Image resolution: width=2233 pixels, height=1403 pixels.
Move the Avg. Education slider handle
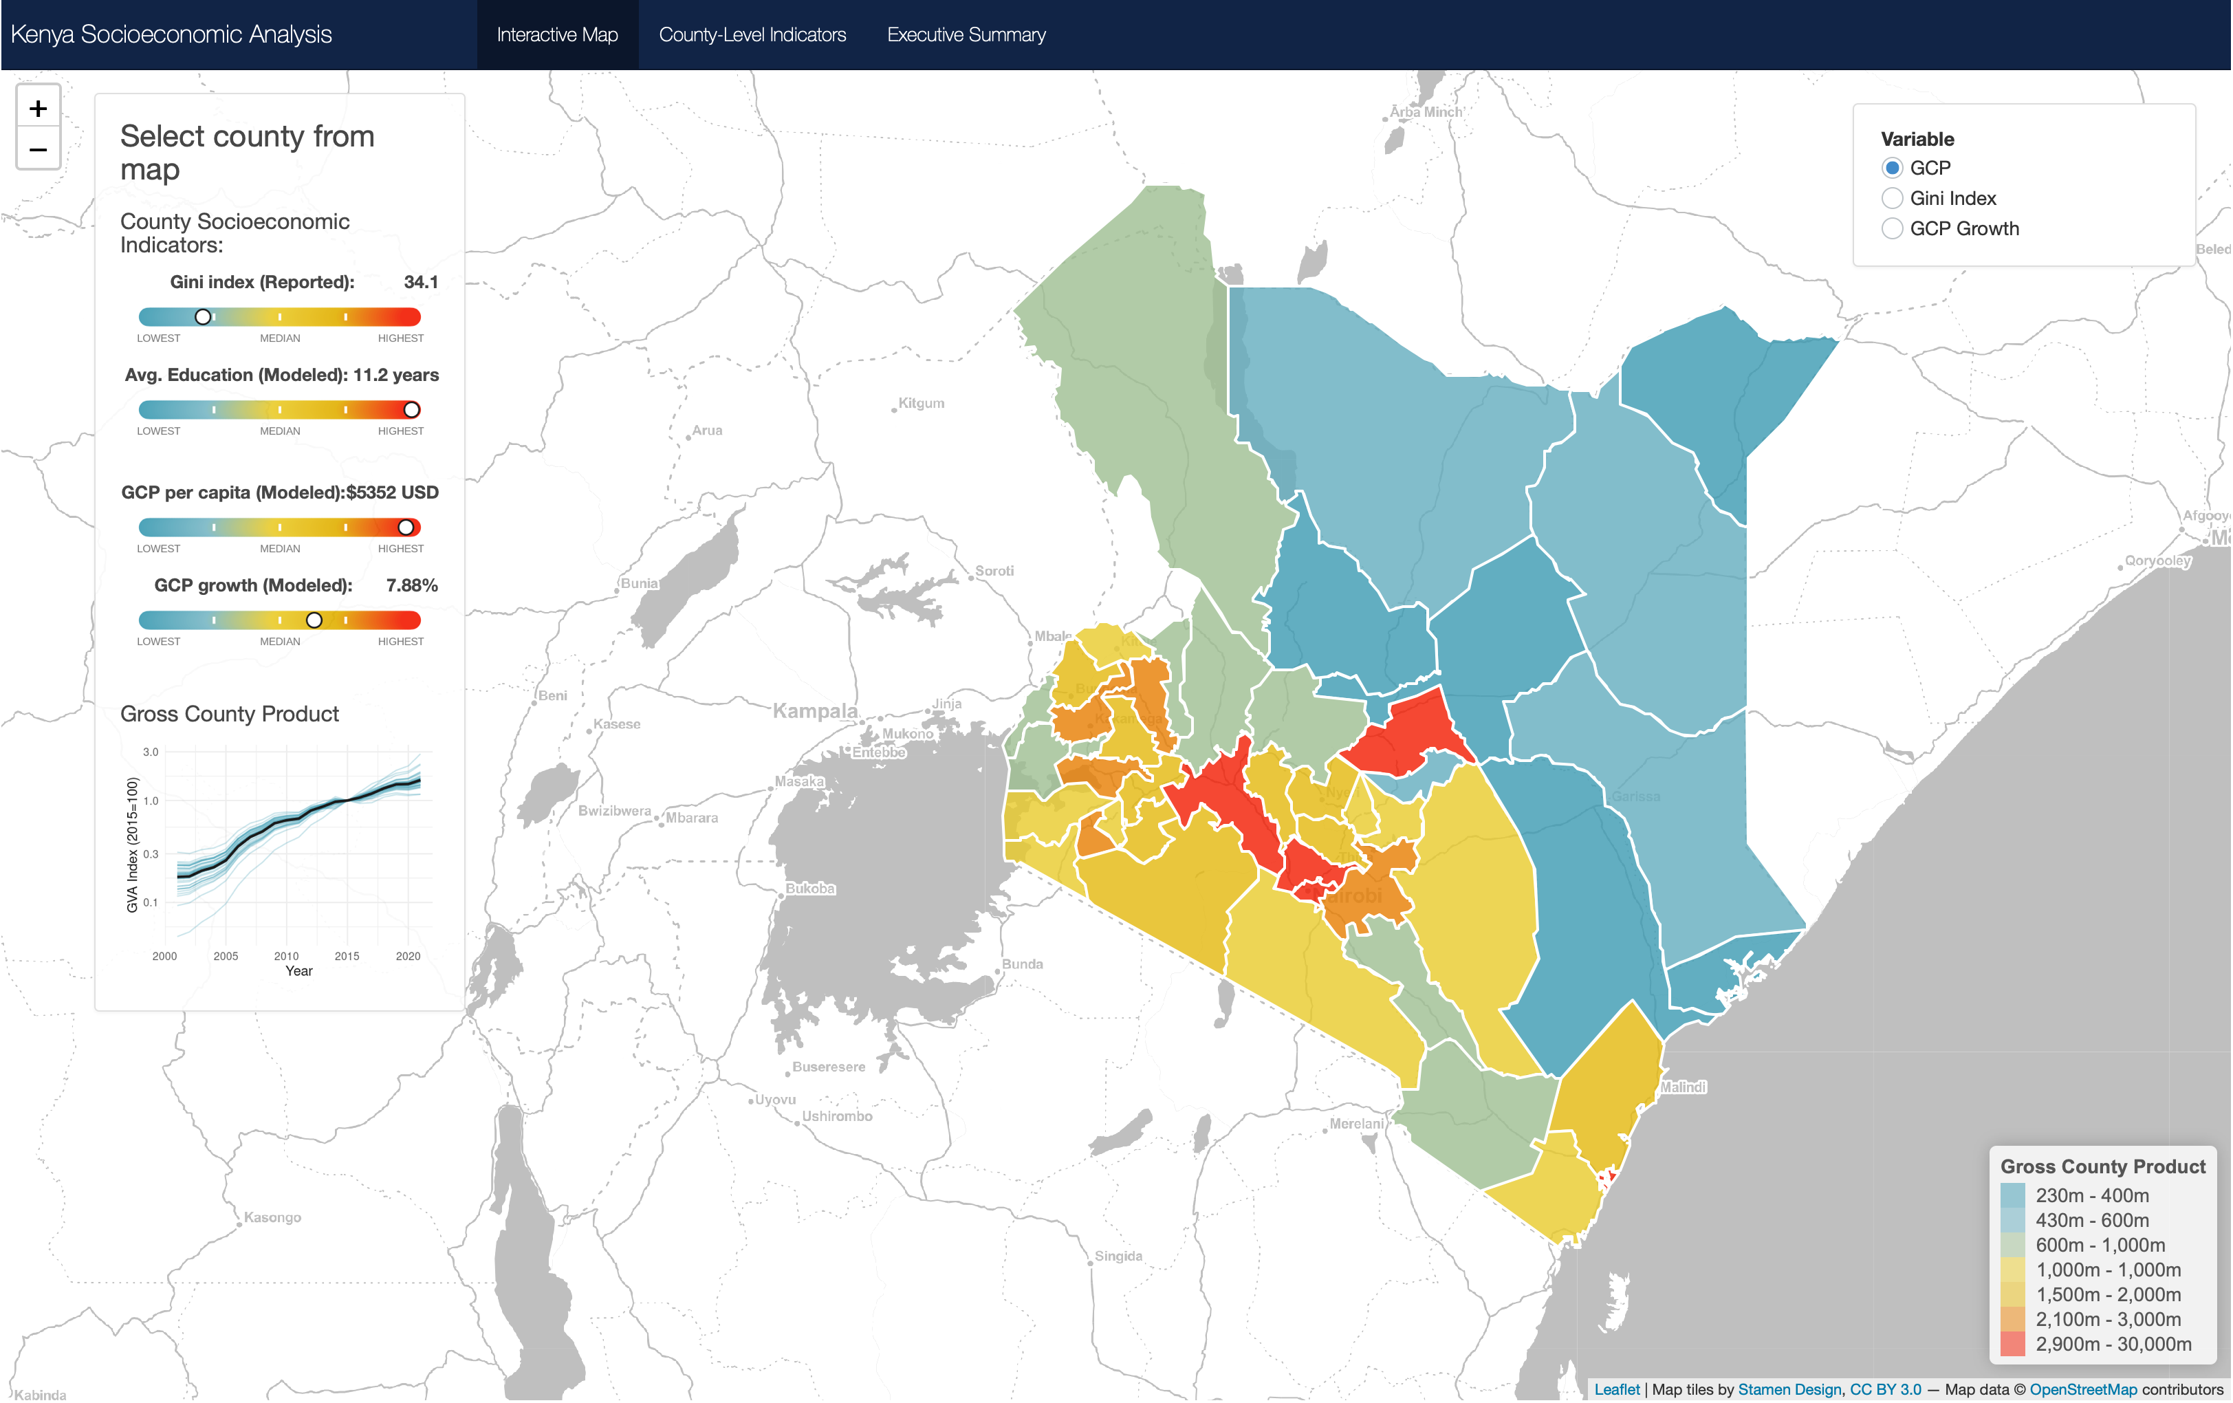(411, 409)
